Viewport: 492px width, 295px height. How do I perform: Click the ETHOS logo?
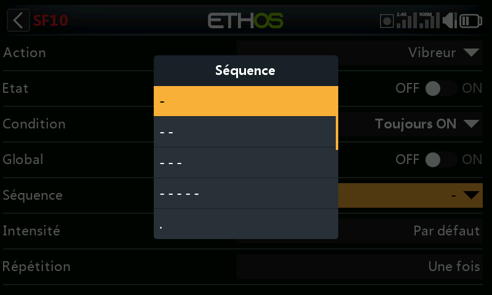(x=245, y=21)
